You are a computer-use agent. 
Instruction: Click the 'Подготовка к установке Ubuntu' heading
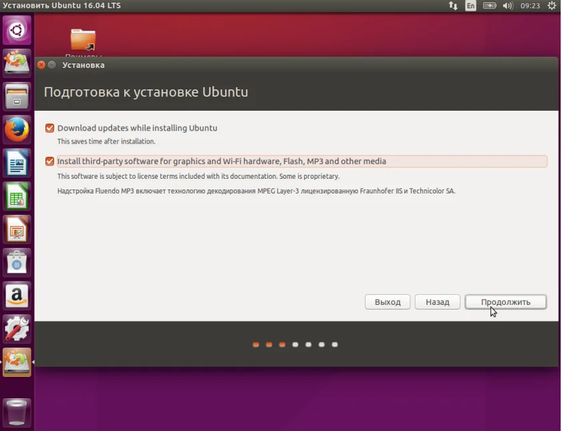146,92
